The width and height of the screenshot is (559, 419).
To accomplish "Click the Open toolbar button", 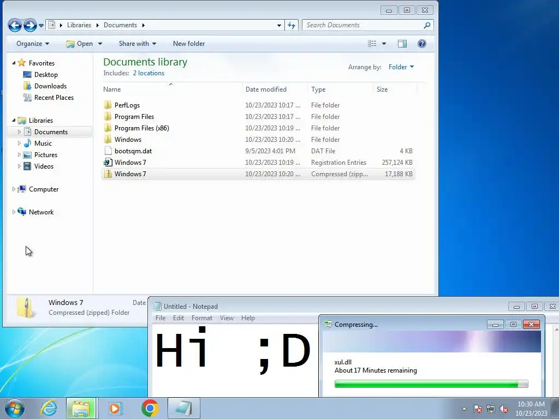I will point(80,44).
